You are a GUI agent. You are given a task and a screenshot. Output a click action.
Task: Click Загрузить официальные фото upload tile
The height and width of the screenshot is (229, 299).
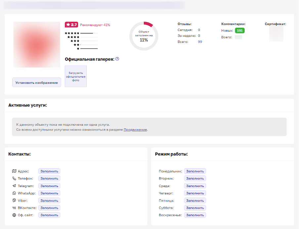point(76,76)
